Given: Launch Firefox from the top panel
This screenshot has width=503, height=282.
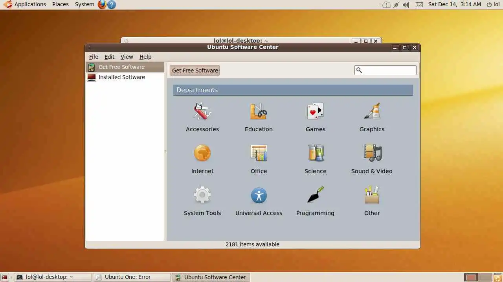Looking at the screenshot, I should tap(102, 4).
